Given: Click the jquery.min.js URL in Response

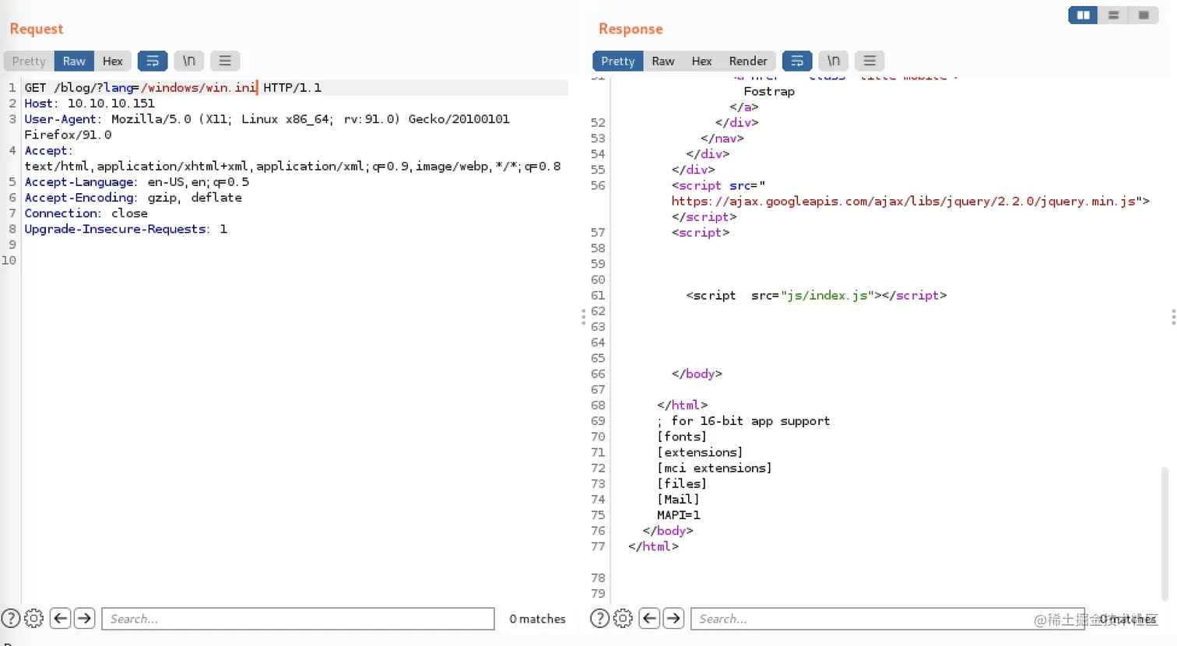Looking at the screenshot, I should (x=904, y=201).
